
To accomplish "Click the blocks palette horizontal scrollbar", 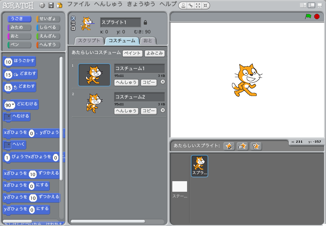I will point(17,221).
